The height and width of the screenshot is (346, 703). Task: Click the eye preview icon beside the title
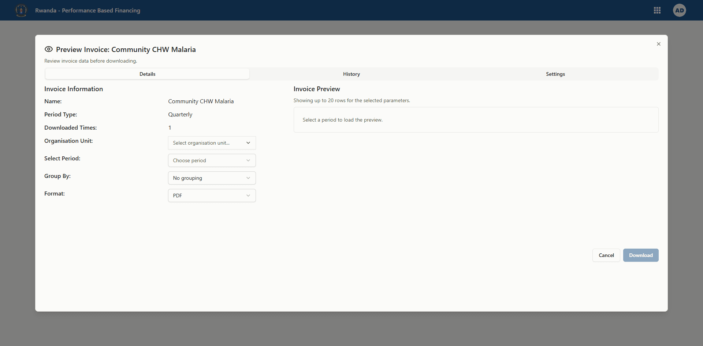click(49, 49)
